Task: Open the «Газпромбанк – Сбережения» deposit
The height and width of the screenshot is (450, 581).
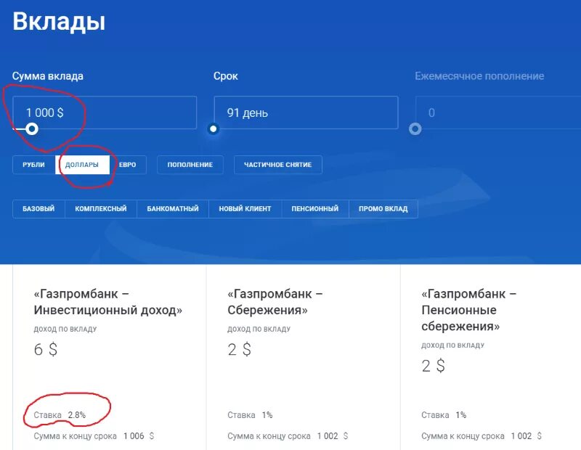Action: click(x=275, y=302)
